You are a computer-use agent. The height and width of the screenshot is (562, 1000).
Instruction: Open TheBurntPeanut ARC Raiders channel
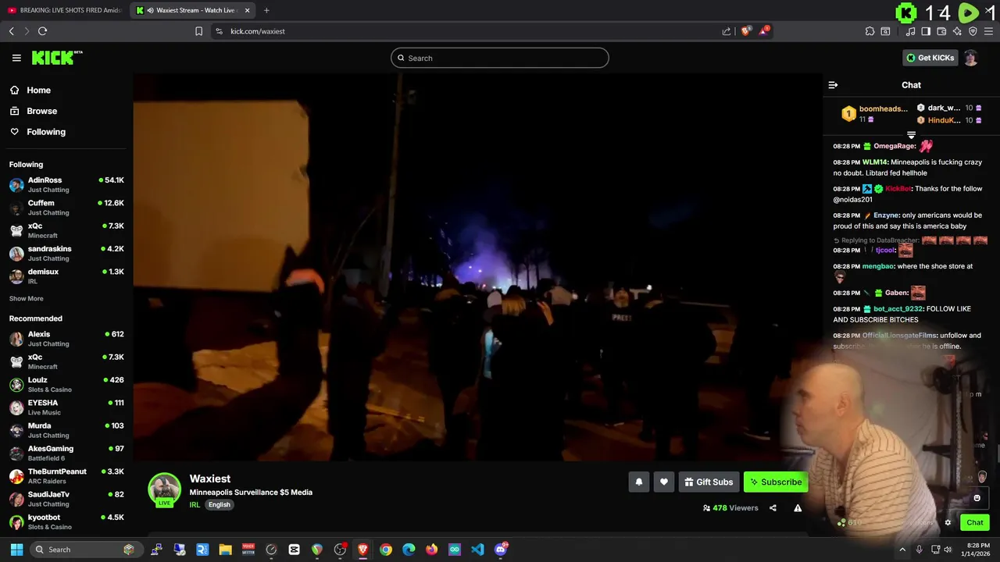coord(66,476)
